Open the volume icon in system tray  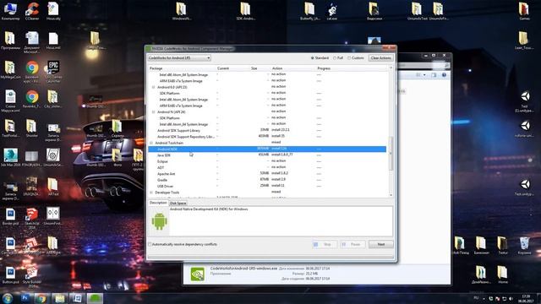pyautogui.click(x=511, y=298)
